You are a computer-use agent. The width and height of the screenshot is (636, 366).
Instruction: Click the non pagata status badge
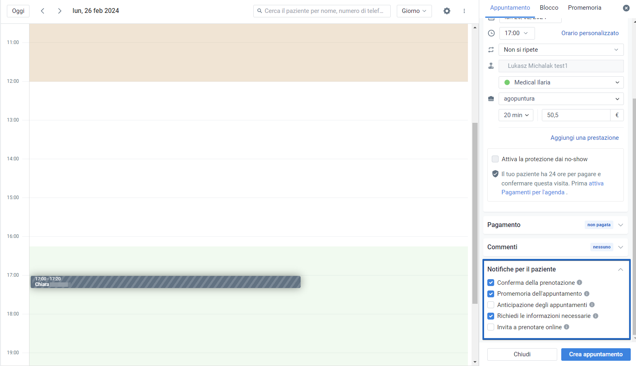[x=599, y=225]
